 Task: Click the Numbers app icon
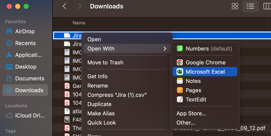(180, 49)
